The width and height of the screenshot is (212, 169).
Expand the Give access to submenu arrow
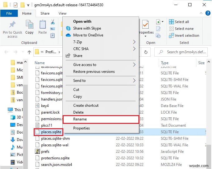point(134,65)
